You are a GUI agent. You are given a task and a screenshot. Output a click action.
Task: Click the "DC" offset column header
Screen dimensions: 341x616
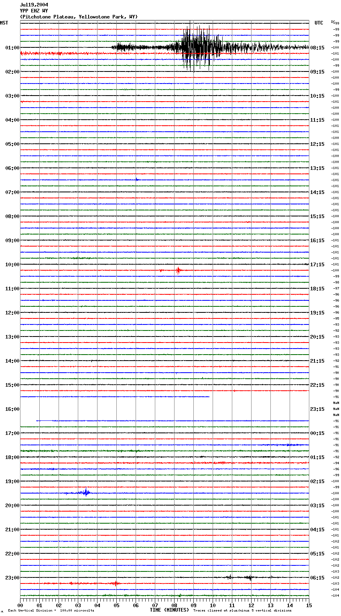coord(333,22)
